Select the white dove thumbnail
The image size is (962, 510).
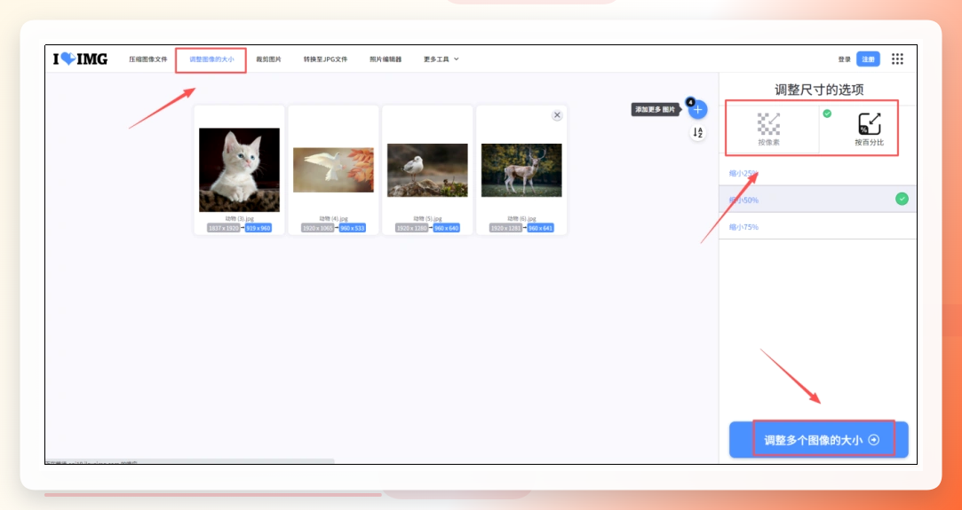tap(333, 169)
